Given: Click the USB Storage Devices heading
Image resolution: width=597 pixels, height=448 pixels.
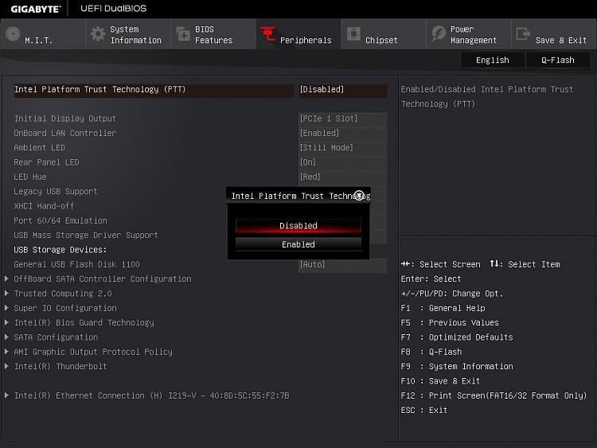Looking at the screenshot, I should click(60, 250).
